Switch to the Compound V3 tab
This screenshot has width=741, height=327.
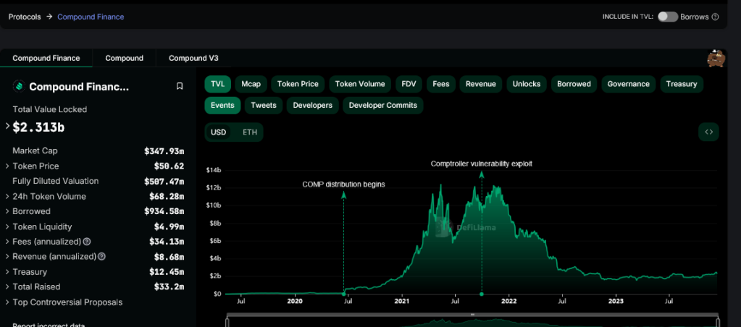pos(193,58)
